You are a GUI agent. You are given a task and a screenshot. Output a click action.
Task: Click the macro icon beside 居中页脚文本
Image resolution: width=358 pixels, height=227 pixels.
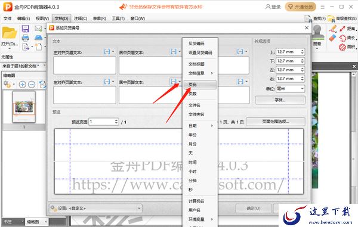174,82
